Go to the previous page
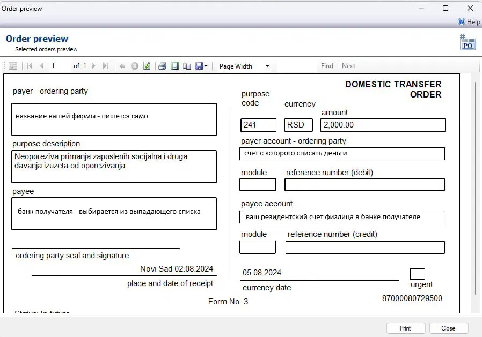Screen dimensions: 482x337 coord(41,66)
